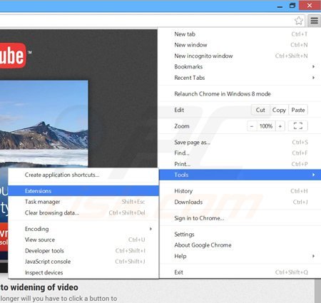Image resolution: width=321 pixels, height=303 pixels.
Task: Select the Print... menu entry
Action: (240, 164)
